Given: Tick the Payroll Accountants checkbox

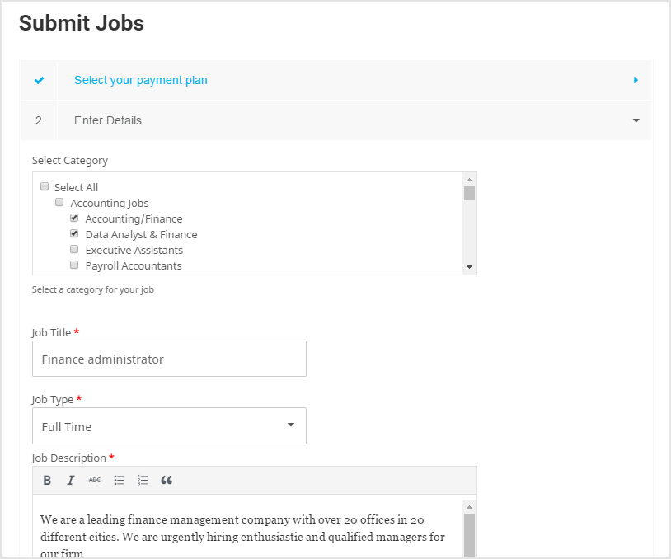Looking at the screenshot, I should click(x=74, y=265).
